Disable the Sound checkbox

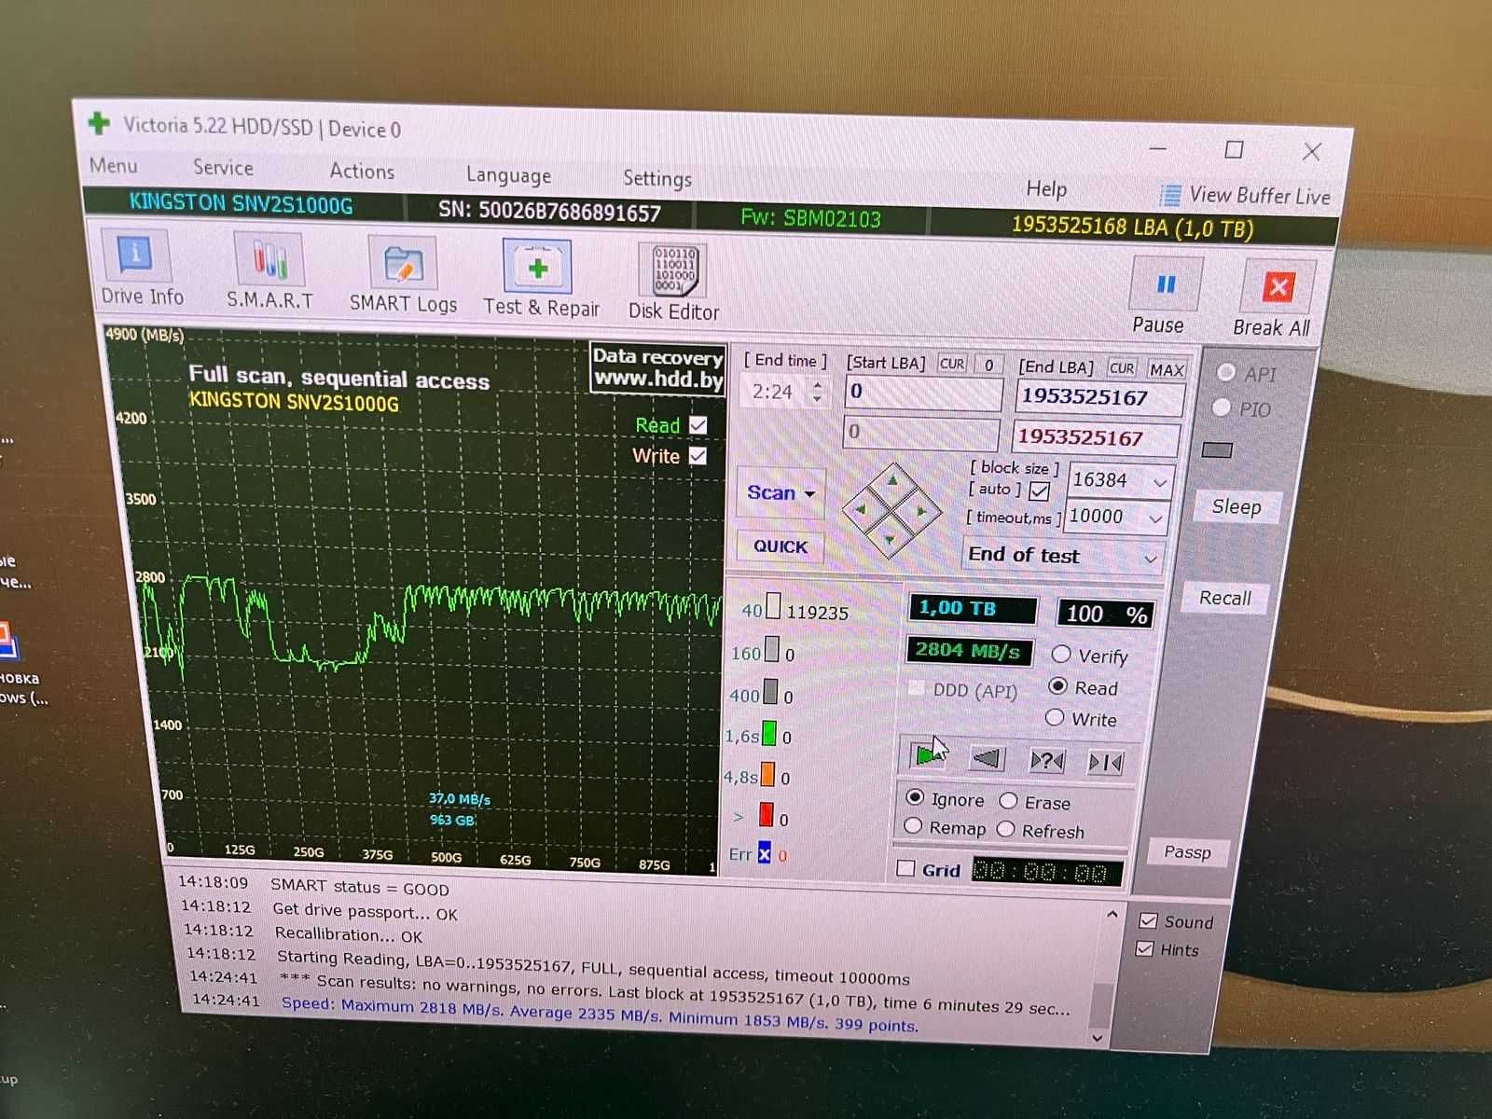[x=1148, y=921]
